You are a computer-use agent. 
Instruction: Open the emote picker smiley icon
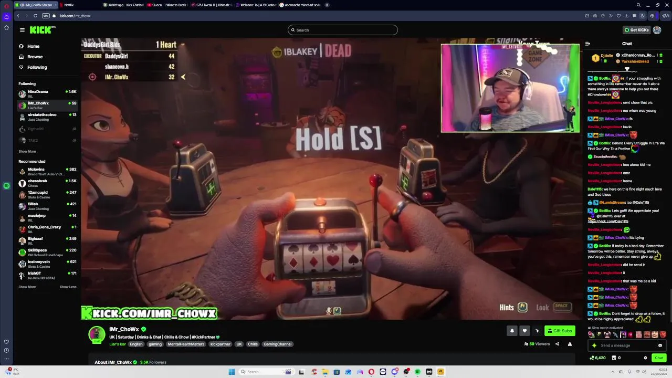point(660,345)
